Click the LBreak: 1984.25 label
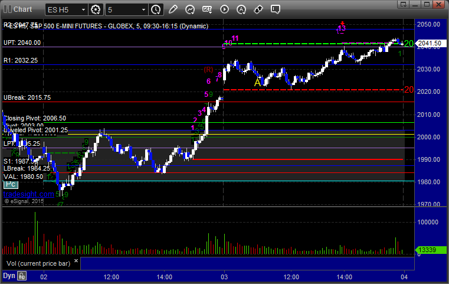The image size is (449, 284). coord(27,168)
